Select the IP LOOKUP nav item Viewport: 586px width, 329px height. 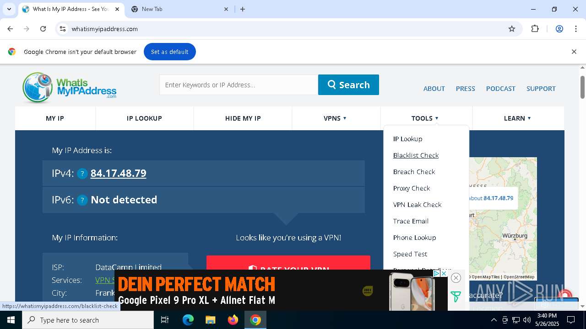[x=144, y=118]
